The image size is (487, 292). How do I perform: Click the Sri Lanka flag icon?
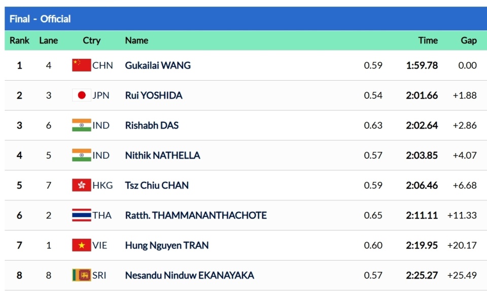point(81,275)
